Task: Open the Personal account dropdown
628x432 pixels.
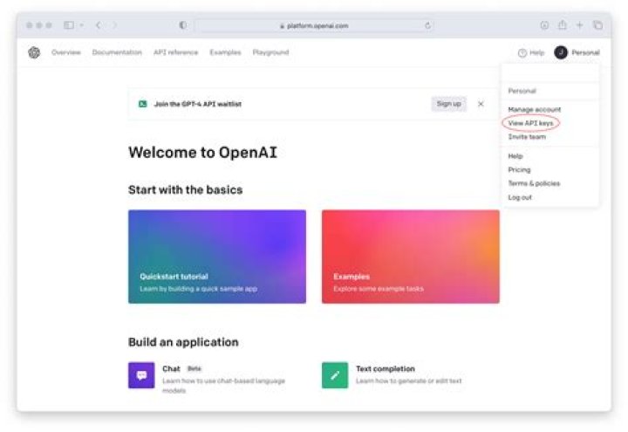Action: 577,52
